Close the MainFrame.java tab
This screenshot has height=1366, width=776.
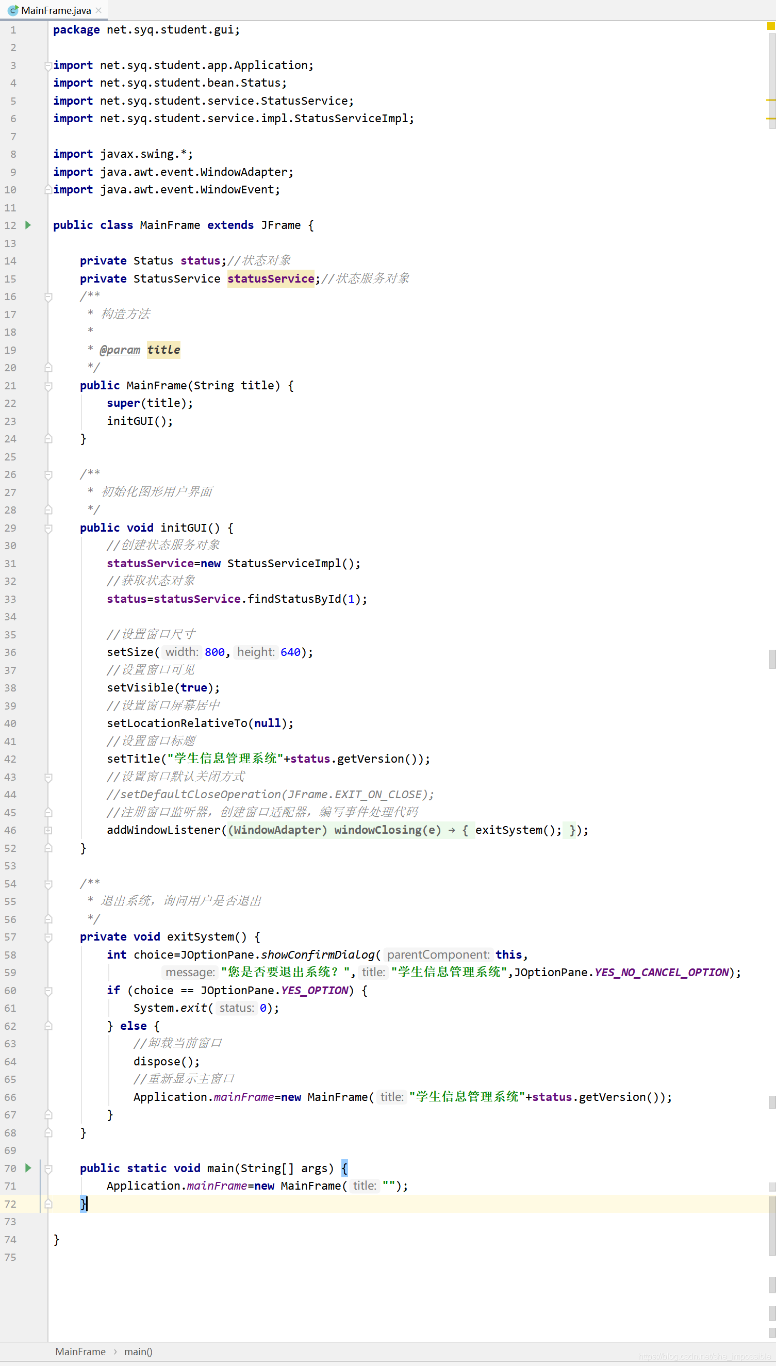pyautogui.click(x=98, y=10)
